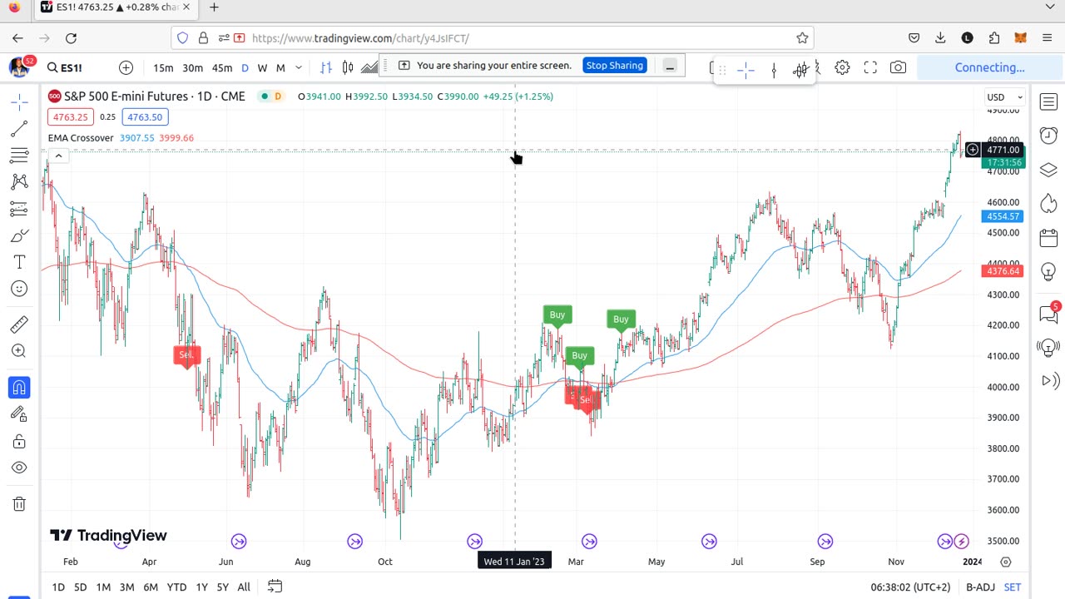Toggle lock all drawing tools

pyautogui.click(x=20, y=441)
